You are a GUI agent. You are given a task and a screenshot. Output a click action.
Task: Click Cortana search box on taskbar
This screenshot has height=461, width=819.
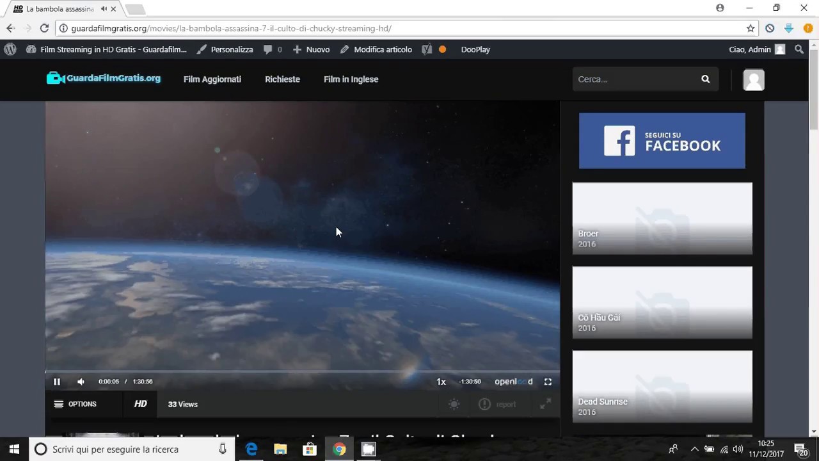(131, 449)
